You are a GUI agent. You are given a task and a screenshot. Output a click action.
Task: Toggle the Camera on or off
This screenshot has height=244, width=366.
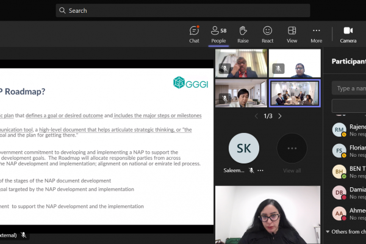348,34
